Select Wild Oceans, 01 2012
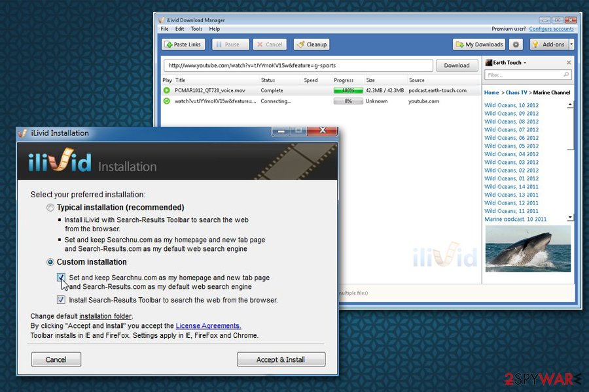The height and width of the screenshot is (392, 589). click(511, 178)
